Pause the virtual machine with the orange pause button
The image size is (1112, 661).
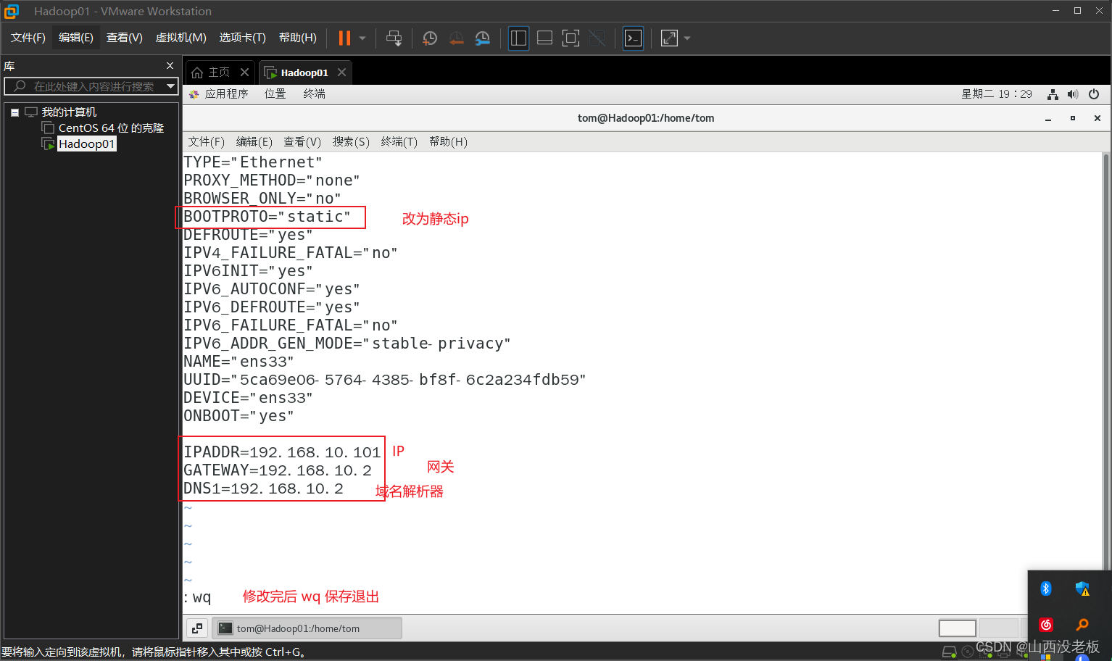click(344, 38)
